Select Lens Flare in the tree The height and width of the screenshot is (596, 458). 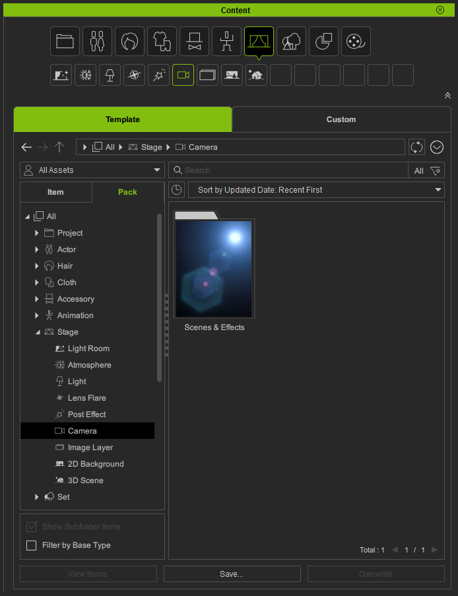tap(86, 398)
